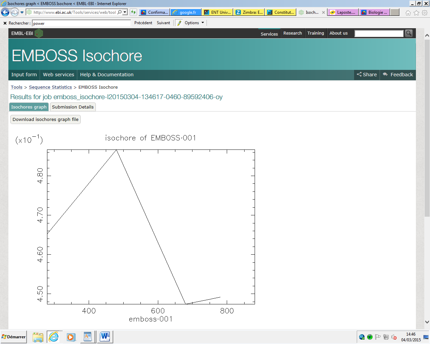Open the Services menu item

[269, 34]
